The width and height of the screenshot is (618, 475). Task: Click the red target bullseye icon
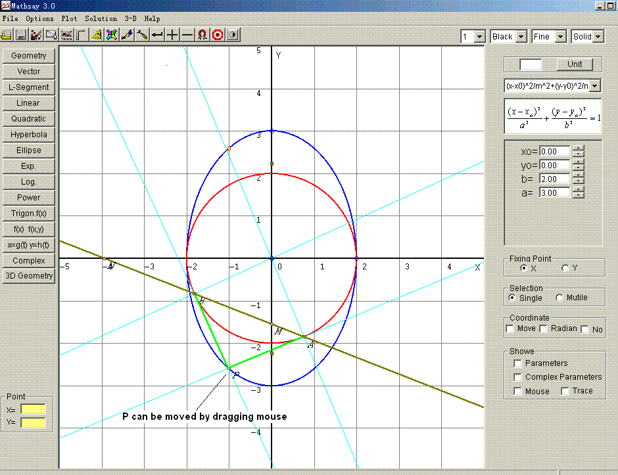pos(218,35)
